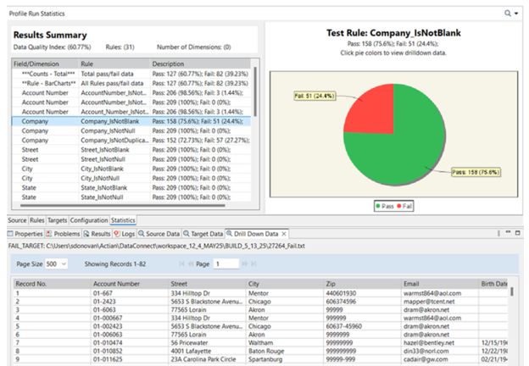Switch to the Target Data tab
Screen dimensions: 529x366
coord(203,233)
